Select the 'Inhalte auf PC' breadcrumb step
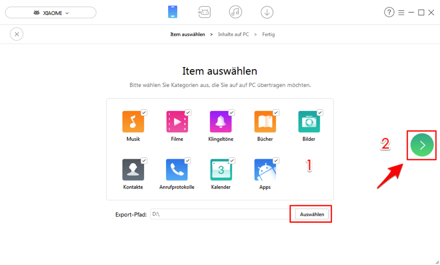The height and width of the screenshot is (265, 440). (x=233, y=35)
